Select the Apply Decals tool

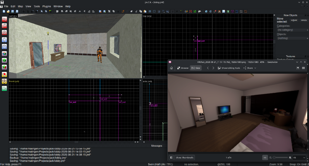tap(4, 67)
